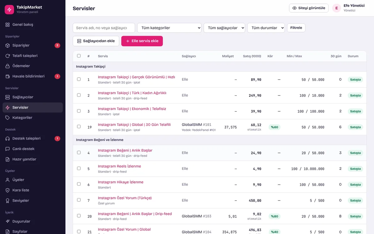Focus the service name search field
Image resolution: width=374 pixels, height=234 pixels.
104,28
